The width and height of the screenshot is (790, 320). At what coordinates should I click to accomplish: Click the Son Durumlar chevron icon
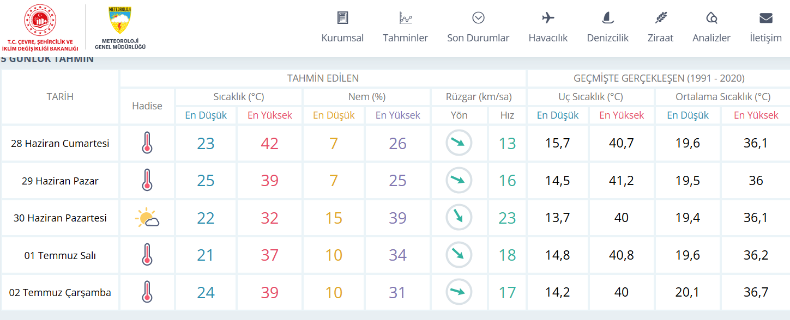click(x=478, y=18)
